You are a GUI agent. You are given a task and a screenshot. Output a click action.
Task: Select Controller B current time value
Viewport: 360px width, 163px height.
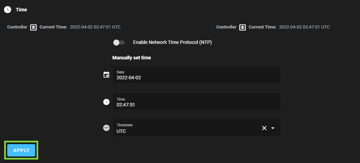tap(304, 27)
